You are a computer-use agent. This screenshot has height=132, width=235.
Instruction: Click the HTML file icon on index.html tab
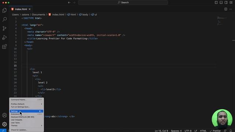point(12,9)
